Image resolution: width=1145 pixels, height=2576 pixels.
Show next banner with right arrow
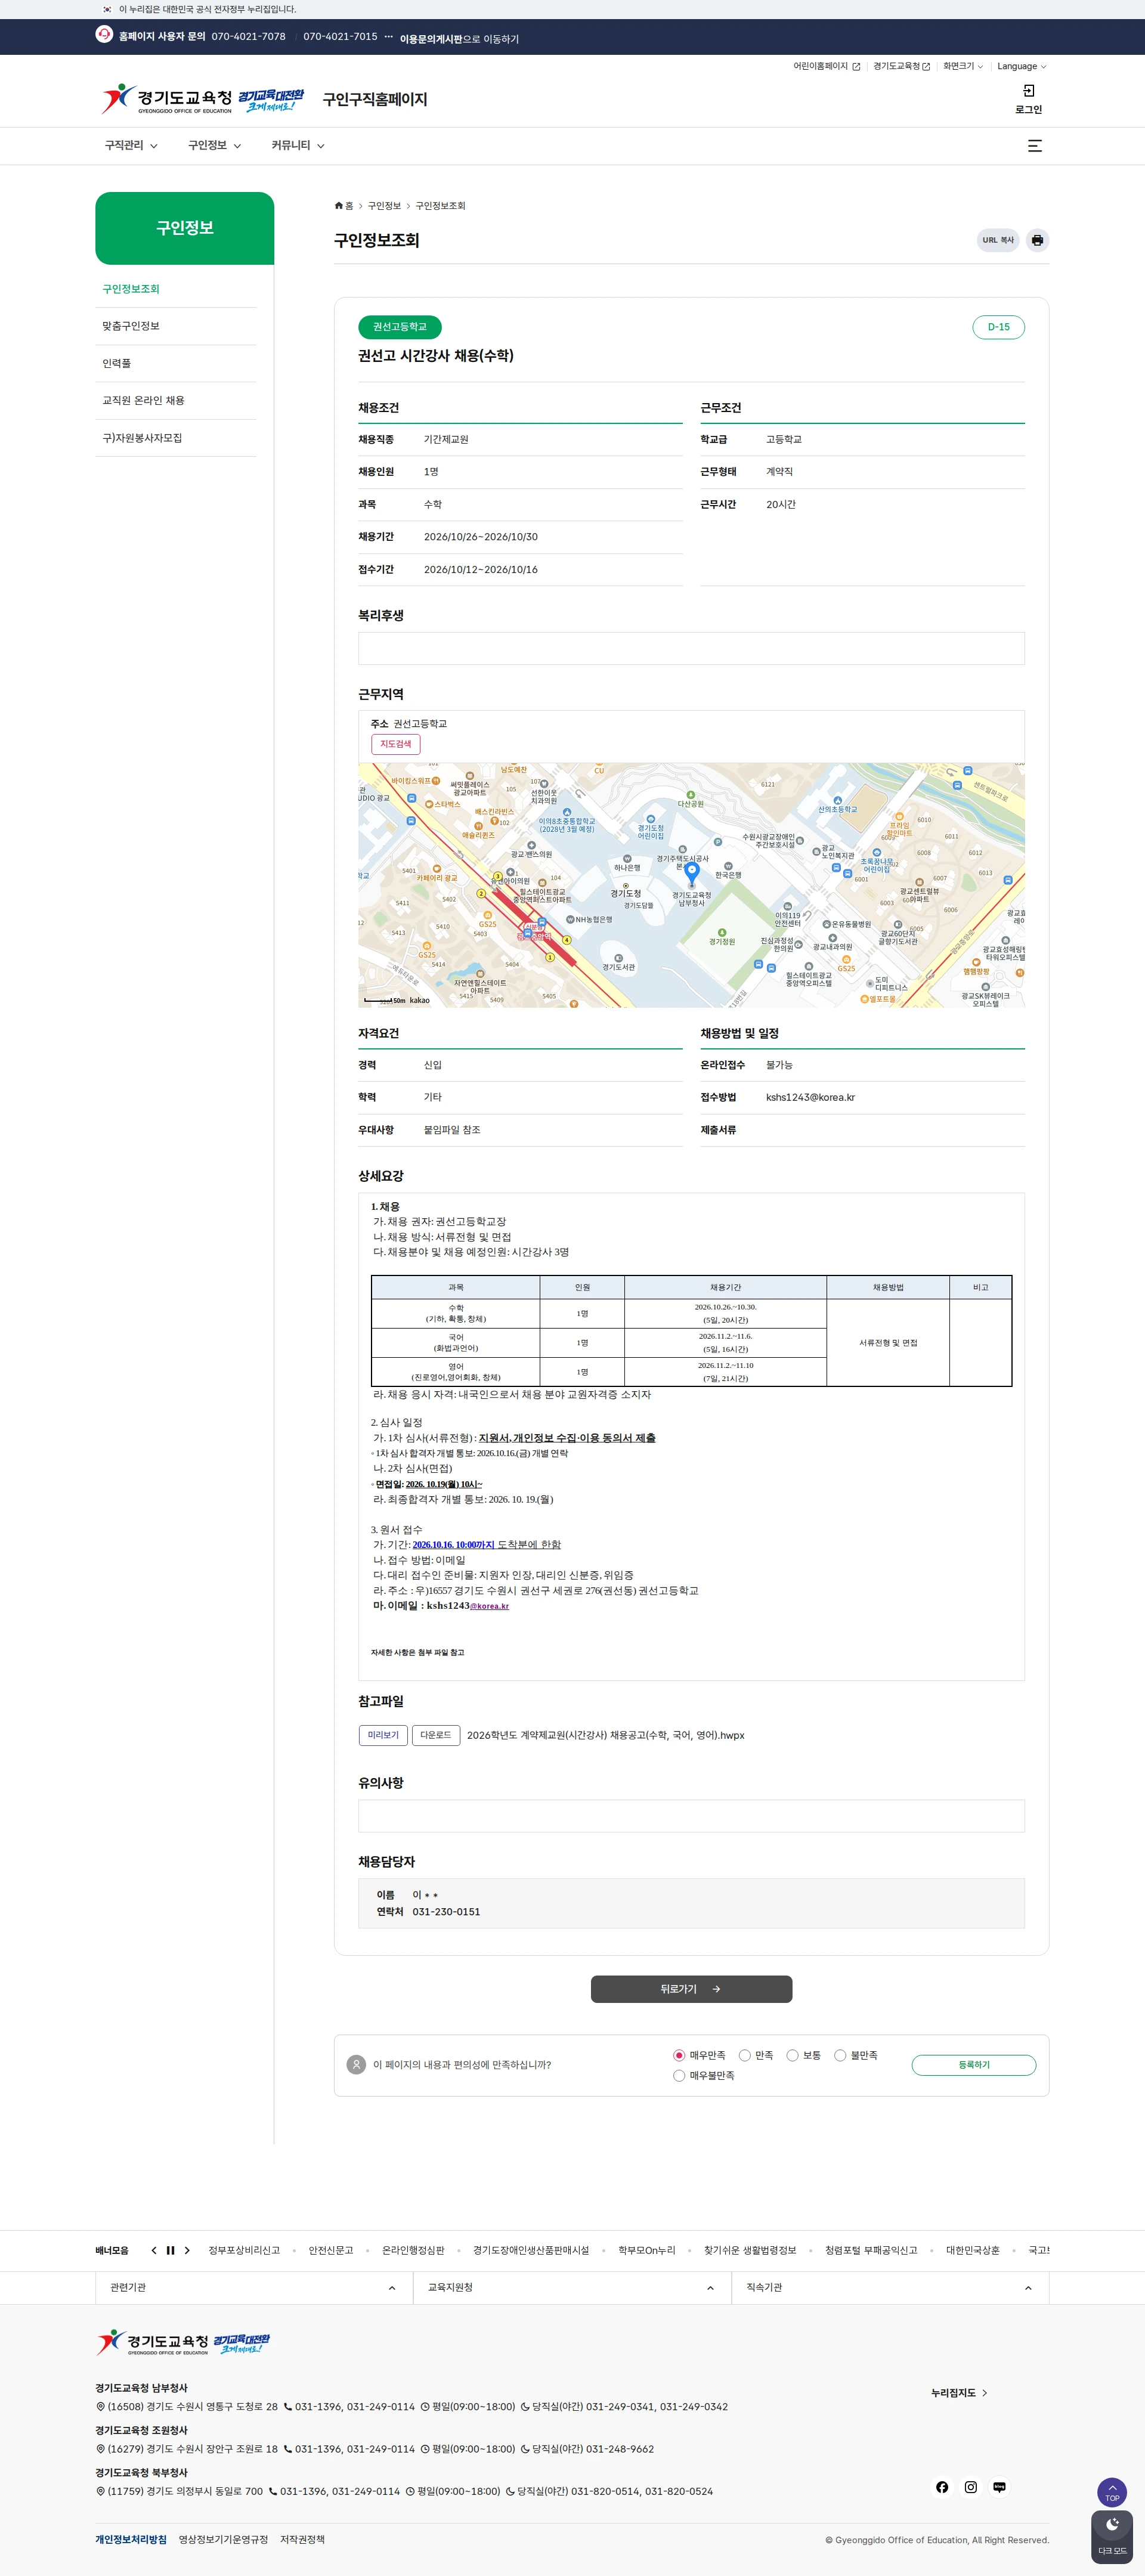pyautogui.click(x=187, y=2250)
